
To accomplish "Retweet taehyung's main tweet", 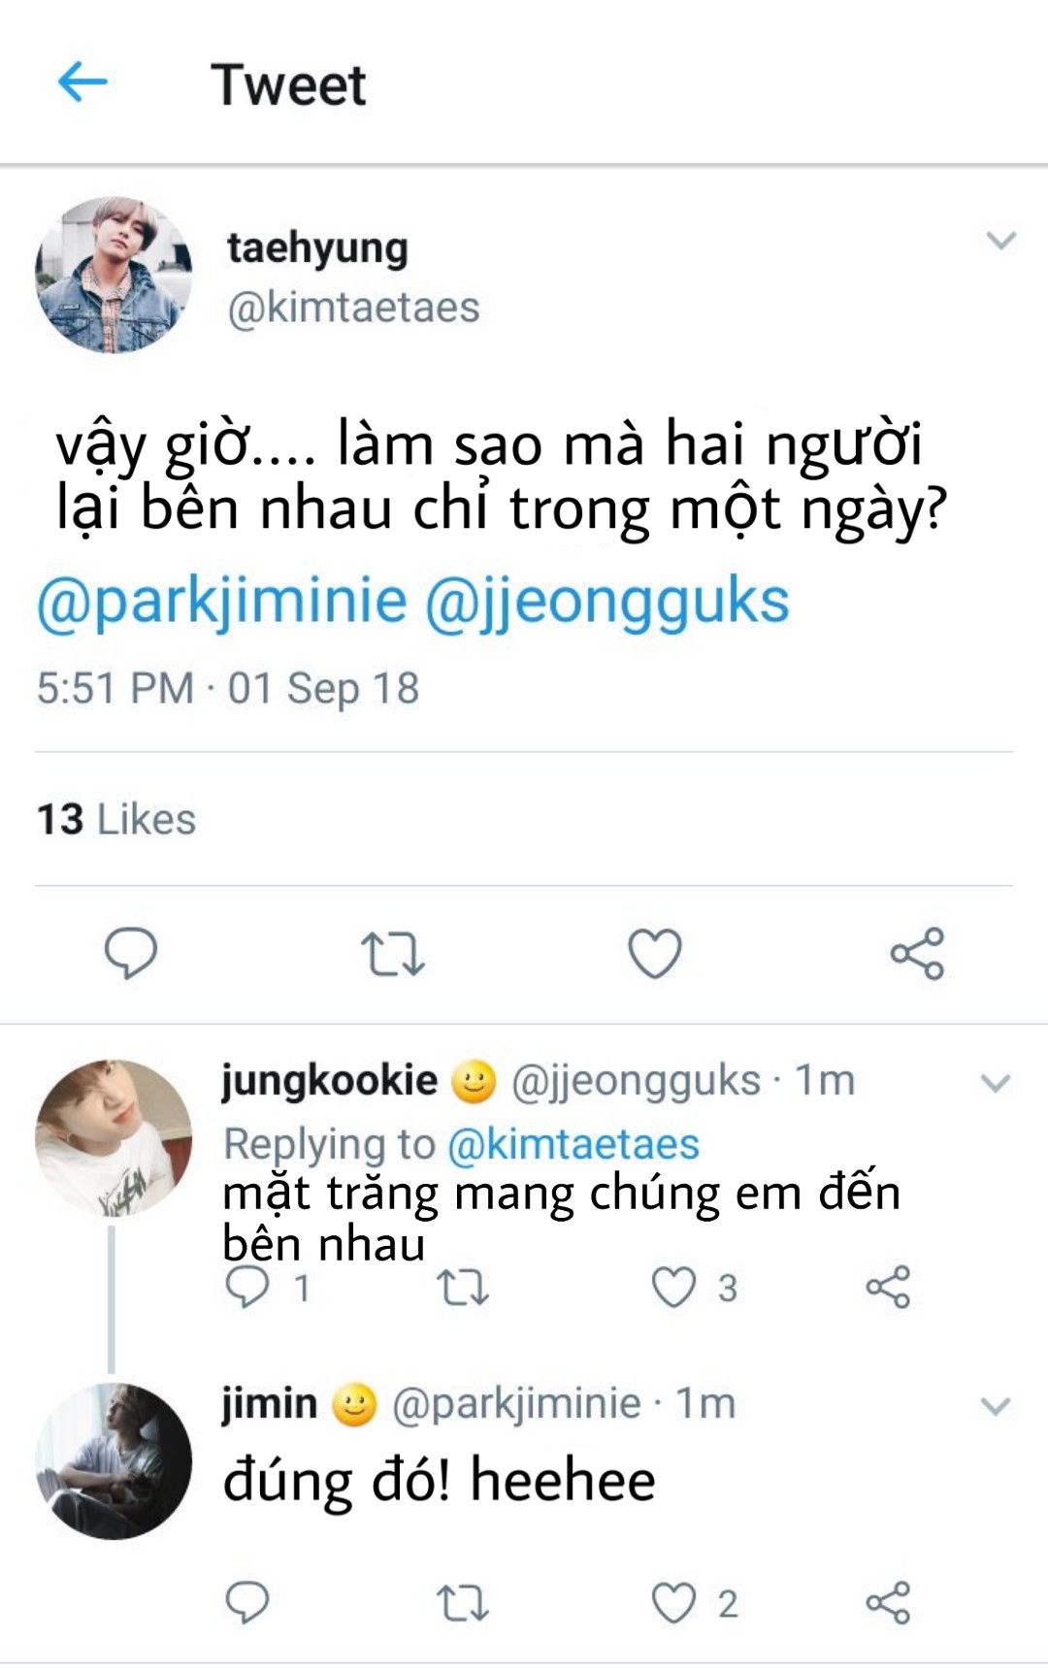I will click(x=392, y=953).
